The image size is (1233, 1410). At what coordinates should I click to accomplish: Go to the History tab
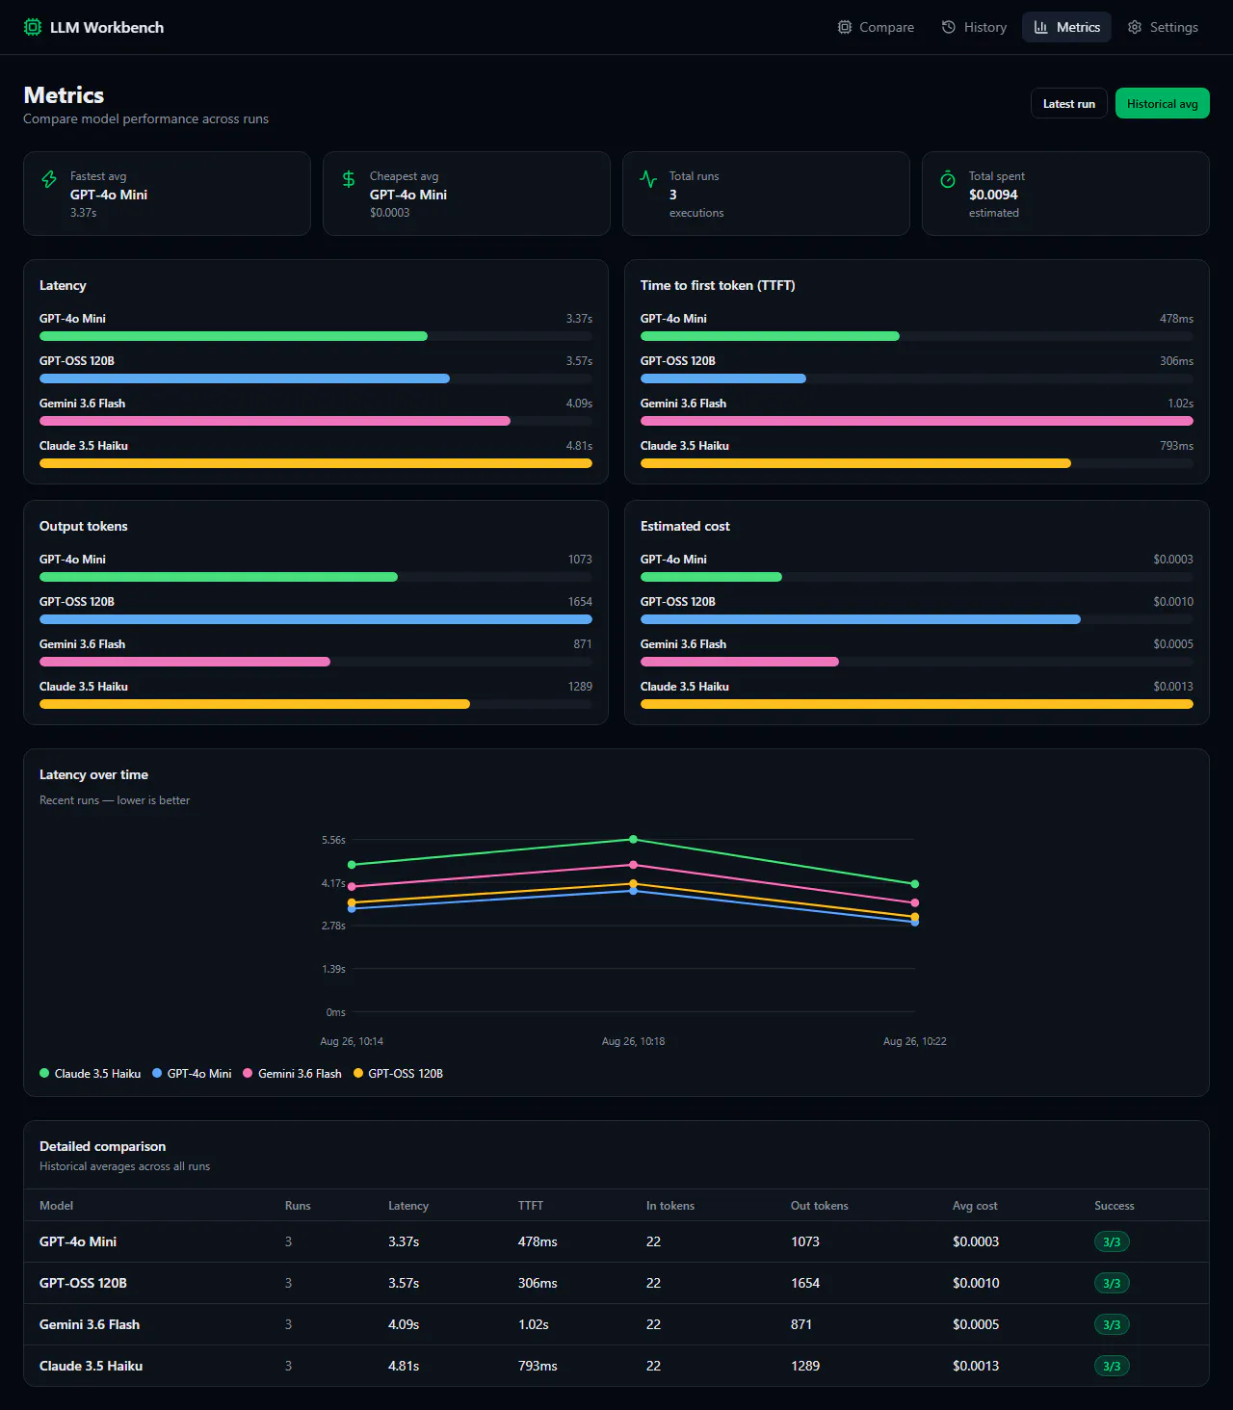tap(974, 27)
